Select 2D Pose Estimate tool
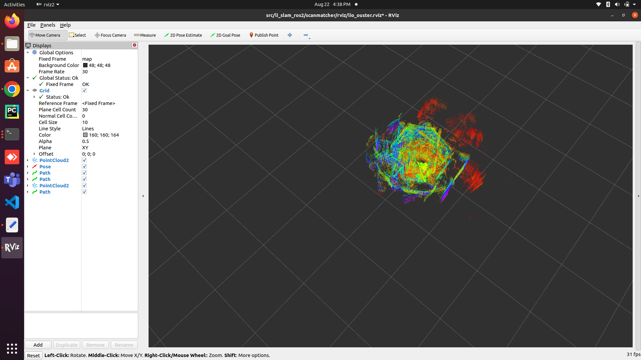641x360 pixels. [183, 35]
